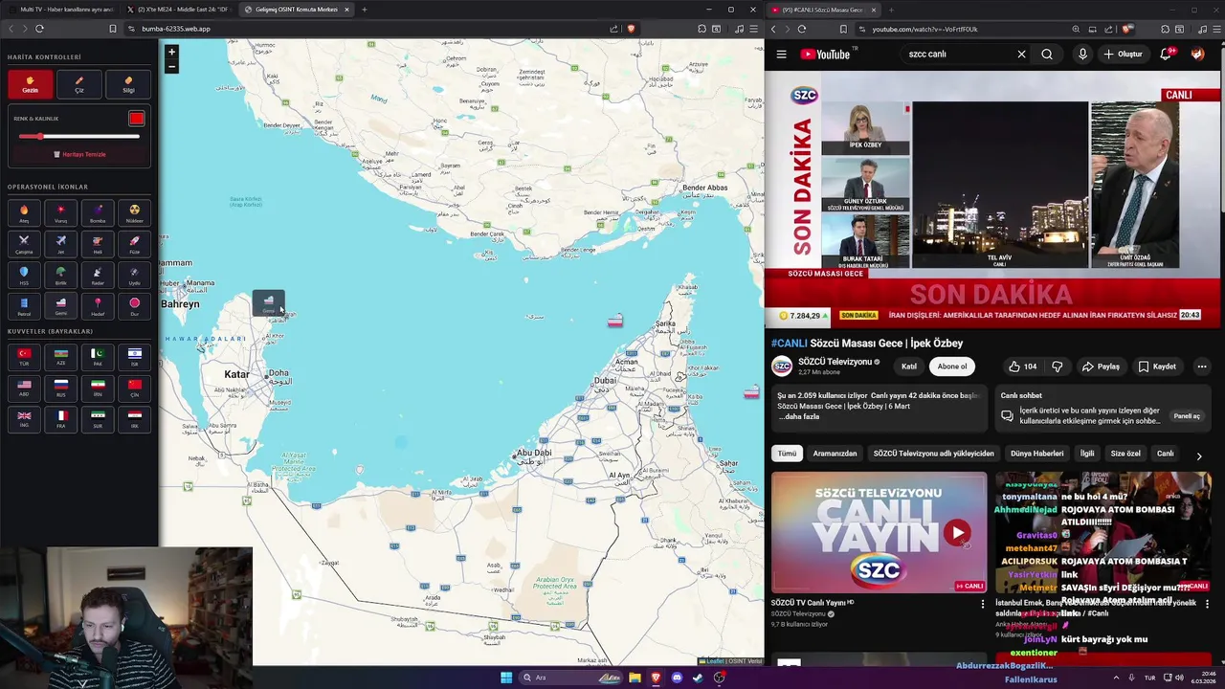Search YouTube by voice microphone
Screen dimensions: 1225x689
pos(1082,55)
